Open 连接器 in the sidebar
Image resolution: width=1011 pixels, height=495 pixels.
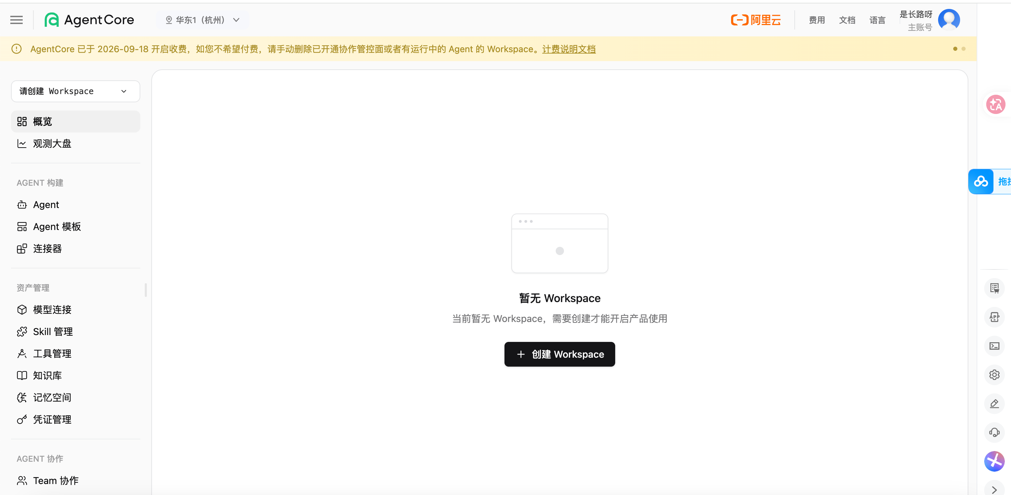[75, 249]
